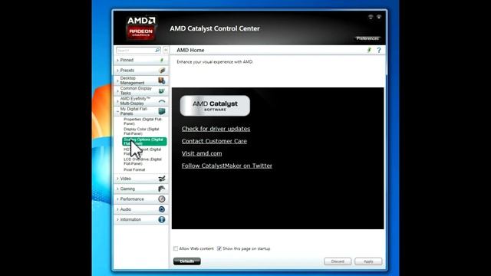Click the My Digital Flat-Panels monitor icon

[162, 111]
